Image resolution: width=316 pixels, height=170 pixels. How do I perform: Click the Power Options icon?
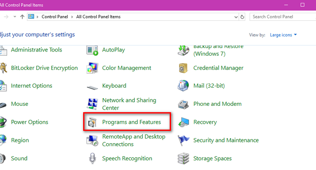point(3,122)
